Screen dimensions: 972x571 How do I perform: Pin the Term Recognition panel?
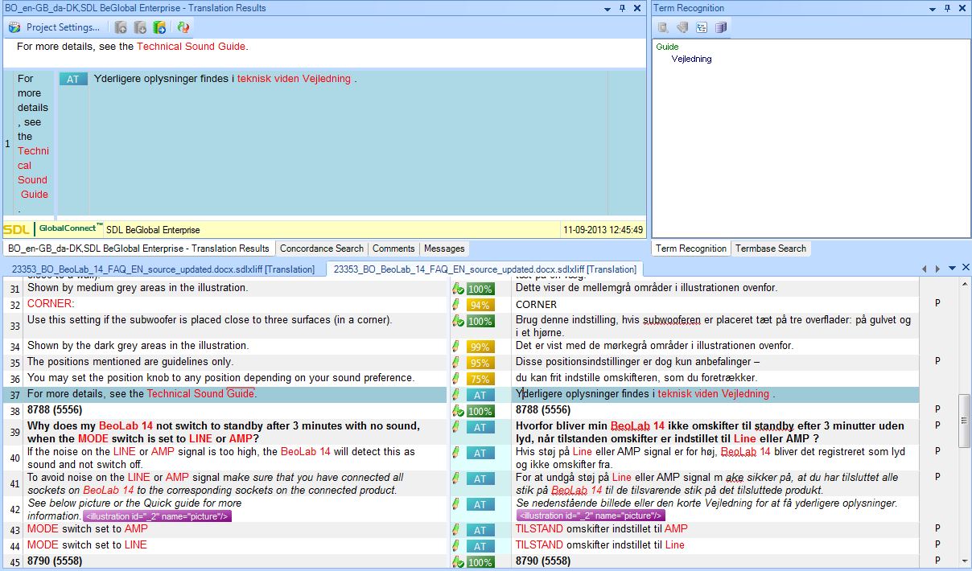click(948, 8)
